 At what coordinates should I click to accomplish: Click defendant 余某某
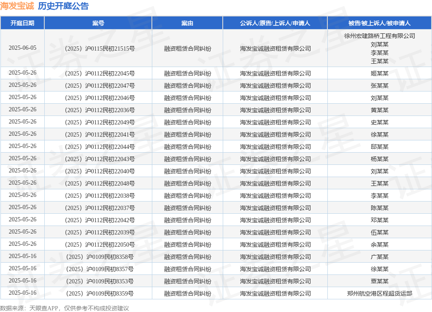[x=379, y=245]
